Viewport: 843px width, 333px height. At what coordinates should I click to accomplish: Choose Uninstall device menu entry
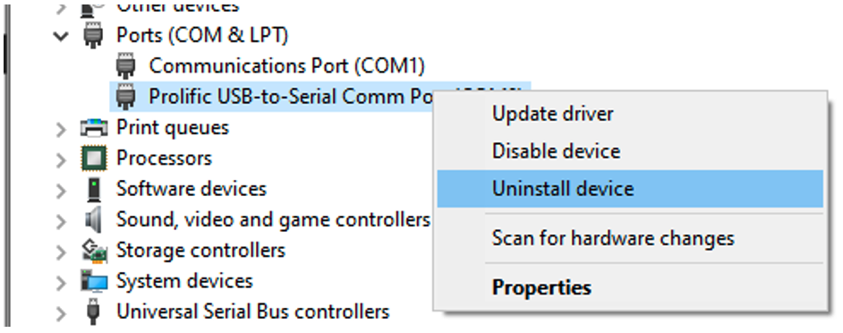(630, 189)
